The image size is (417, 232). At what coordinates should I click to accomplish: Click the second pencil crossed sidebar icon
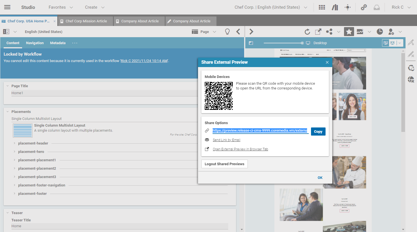click(411, 54)
